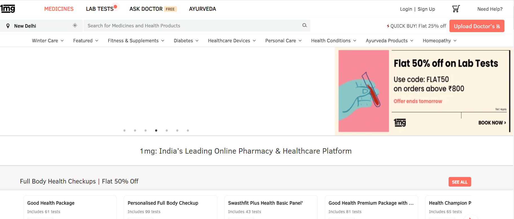Open Good Health Package card

coord(70,207)
